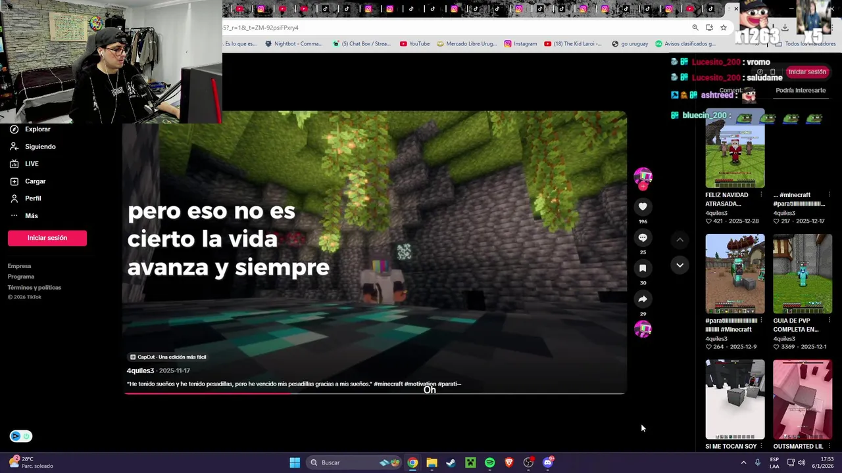Seek on the video progress bar

click(x=374, y=394)
